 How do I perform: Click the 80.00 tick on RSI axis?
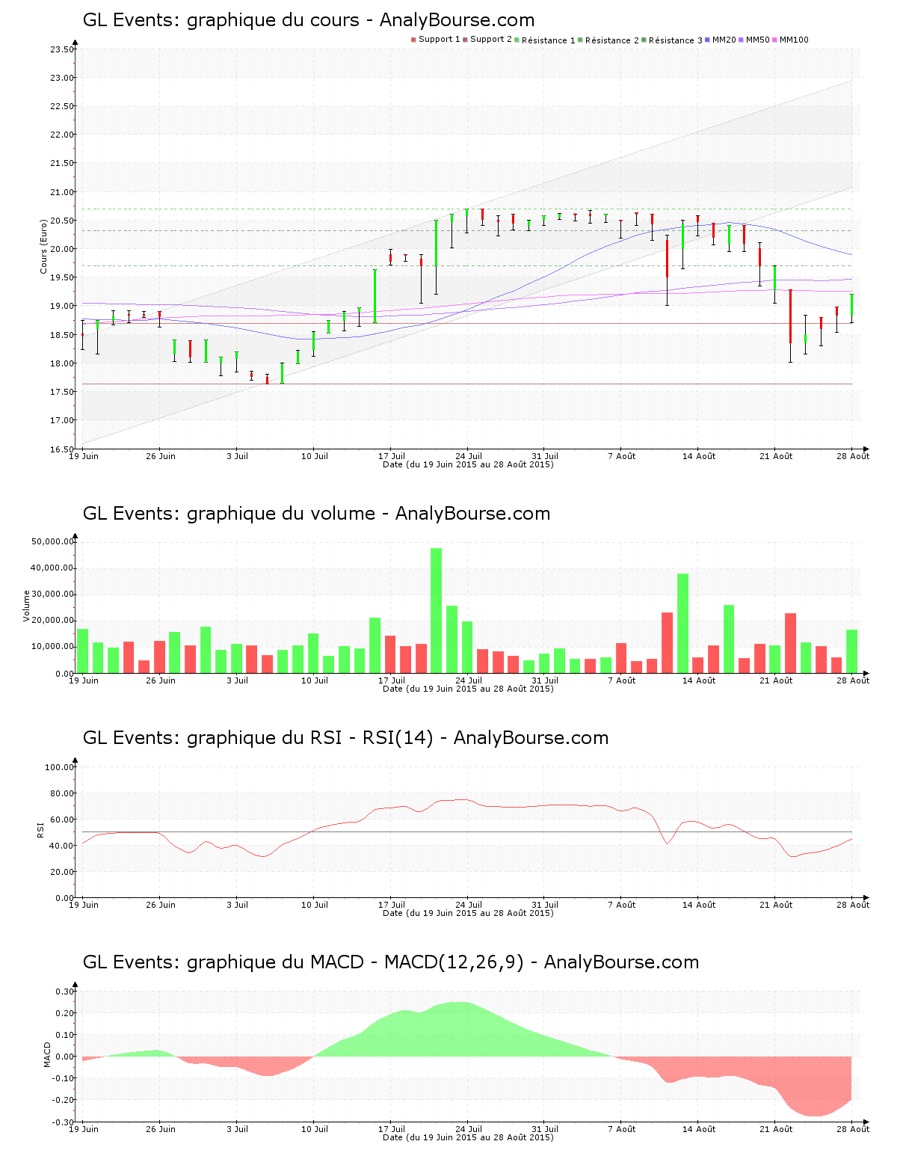(x=61, y=793)
